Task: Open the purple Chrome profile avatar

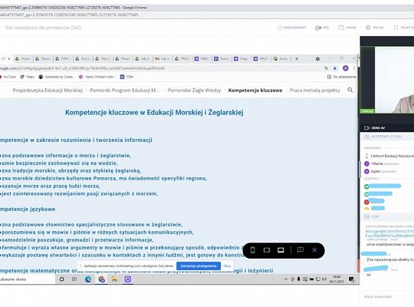Action: coord(345,68)
